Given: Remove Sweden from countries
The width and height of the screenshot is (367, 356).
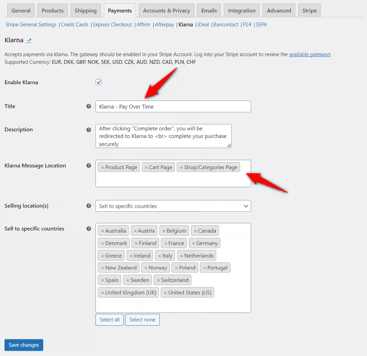Looking at the screenshot, I should tap(128, 280).
